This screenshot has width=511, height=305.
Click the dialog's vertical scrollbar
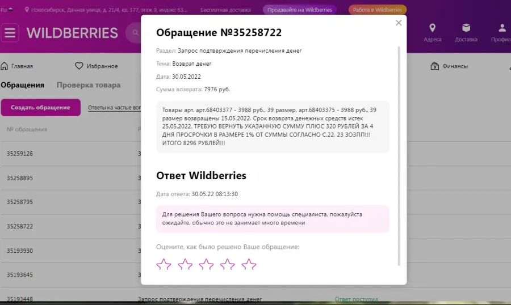[399, 156]
